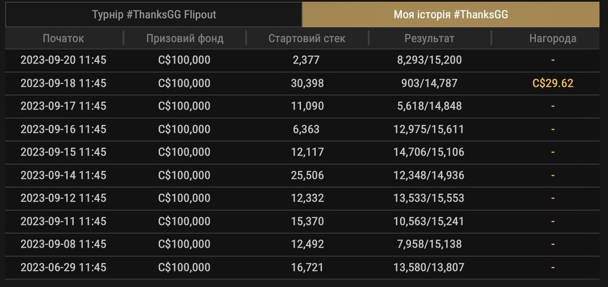Click the 2023-09-16 11:45 date entry

tap(63, 129)
